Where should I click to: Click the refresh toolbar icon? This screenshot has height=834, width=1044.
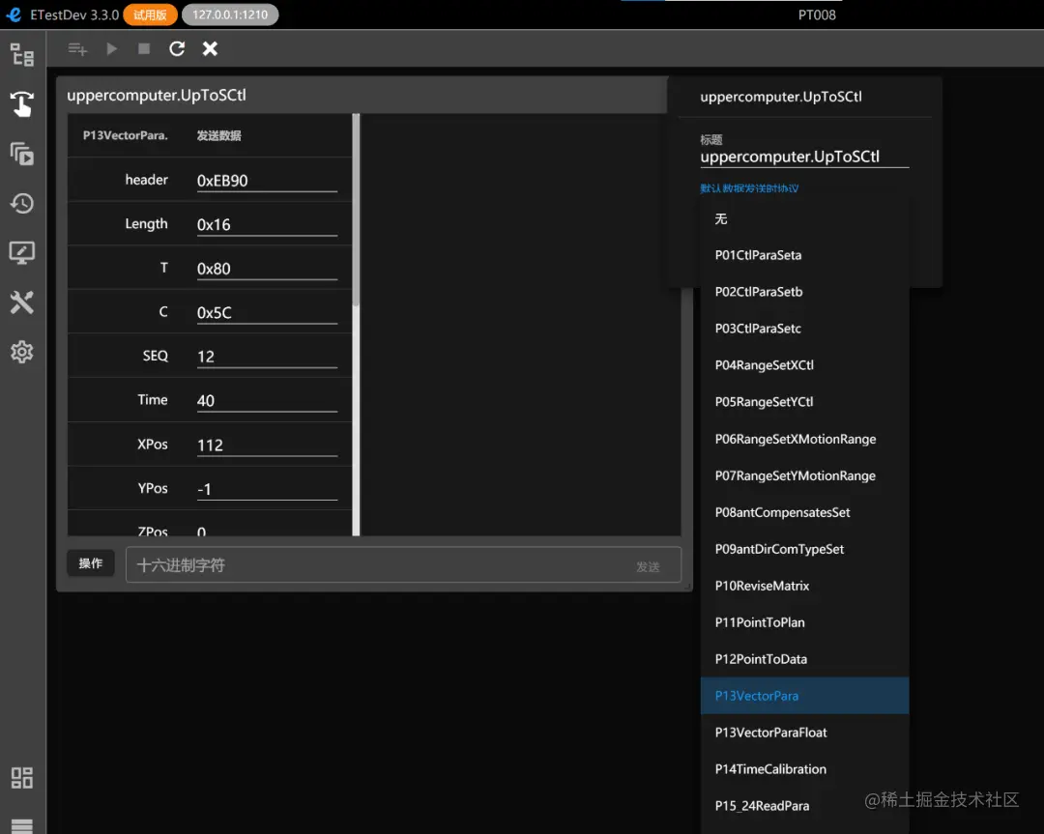[177, 48]
